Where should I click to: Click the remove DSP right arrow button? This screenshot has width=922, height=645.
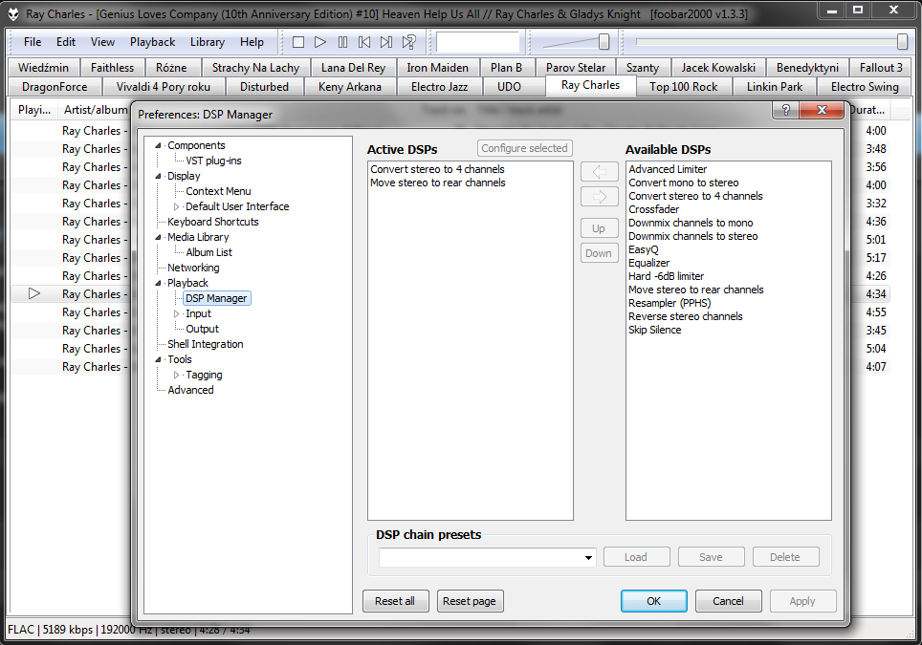[x=599, y=196]
